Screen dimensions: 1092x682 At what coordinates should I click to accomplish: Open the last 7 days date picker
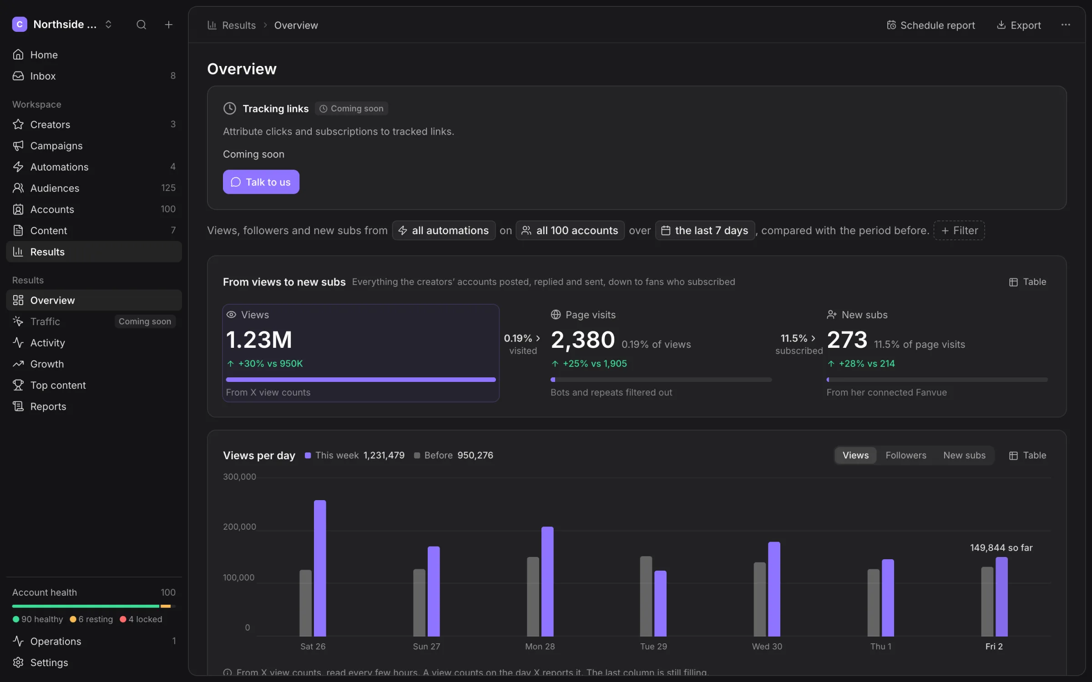pos(705,231)
